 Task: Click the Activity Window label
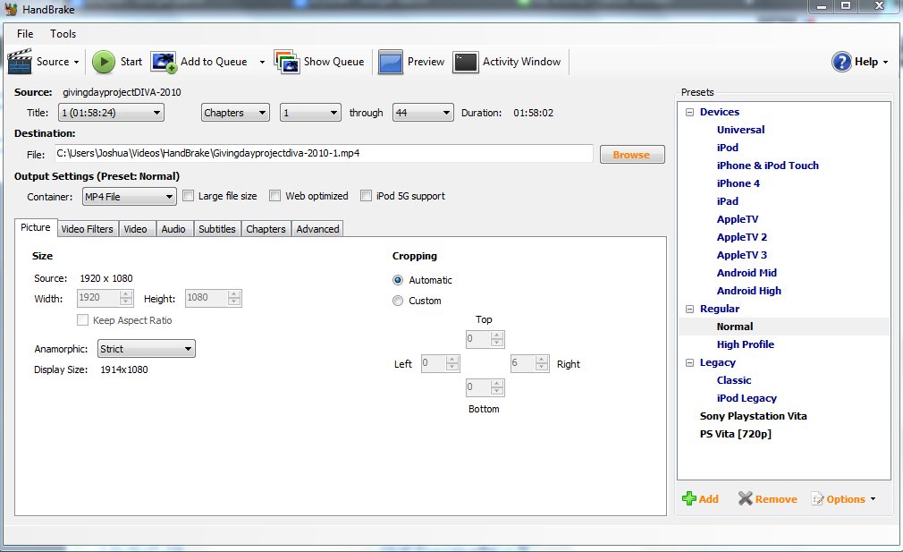[521, 62]
